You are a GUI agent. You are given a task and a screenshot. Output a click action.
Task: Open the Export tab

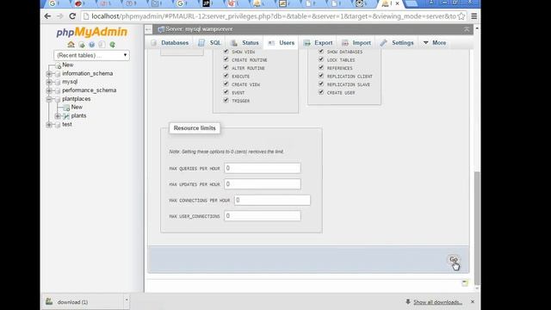tap(318, 42)
